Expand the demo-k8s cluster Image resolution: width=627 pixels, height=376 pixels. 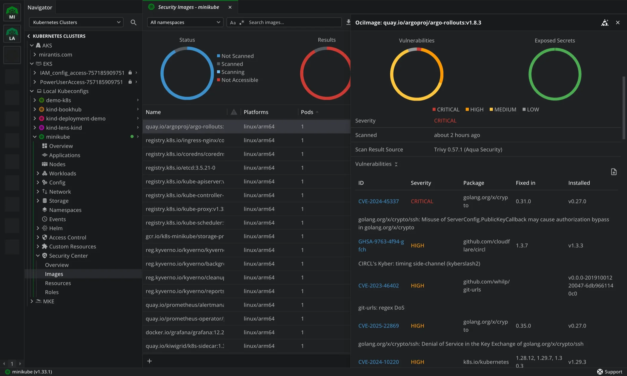35,100
